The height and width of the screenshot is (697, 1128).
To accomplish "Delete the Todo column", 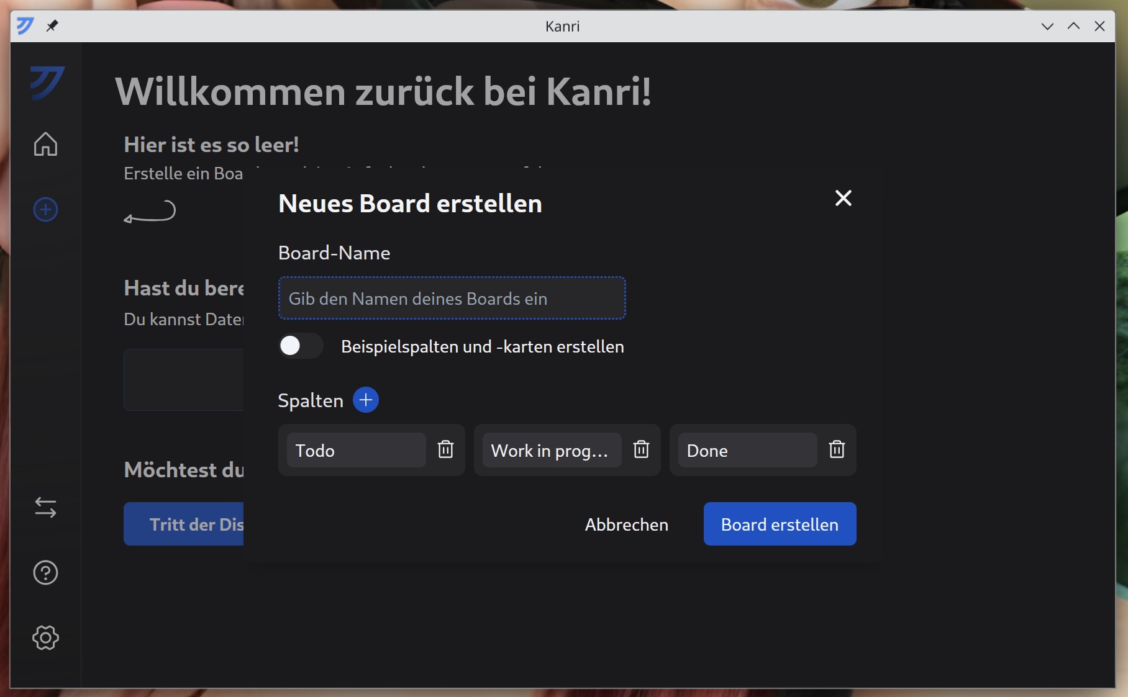I will click(x=445, y=449).
